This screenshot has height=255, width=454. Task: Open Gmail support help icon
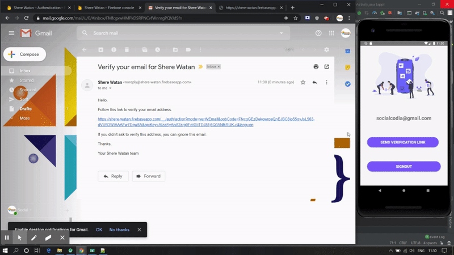coord(318,33)
